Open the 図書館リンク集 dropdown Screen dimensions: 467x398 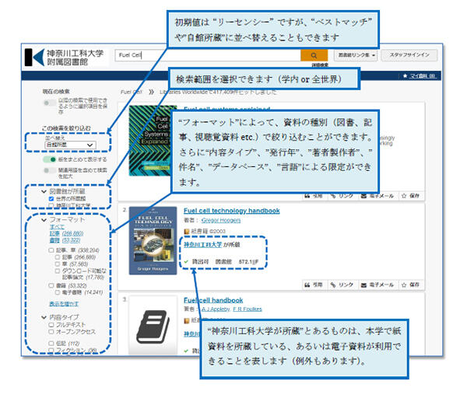(356, 56)
